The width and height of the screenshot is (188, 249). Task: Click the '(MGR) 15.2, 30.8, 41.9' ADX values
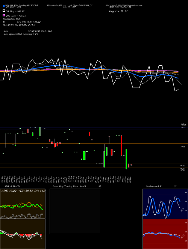tap(40, 31)
